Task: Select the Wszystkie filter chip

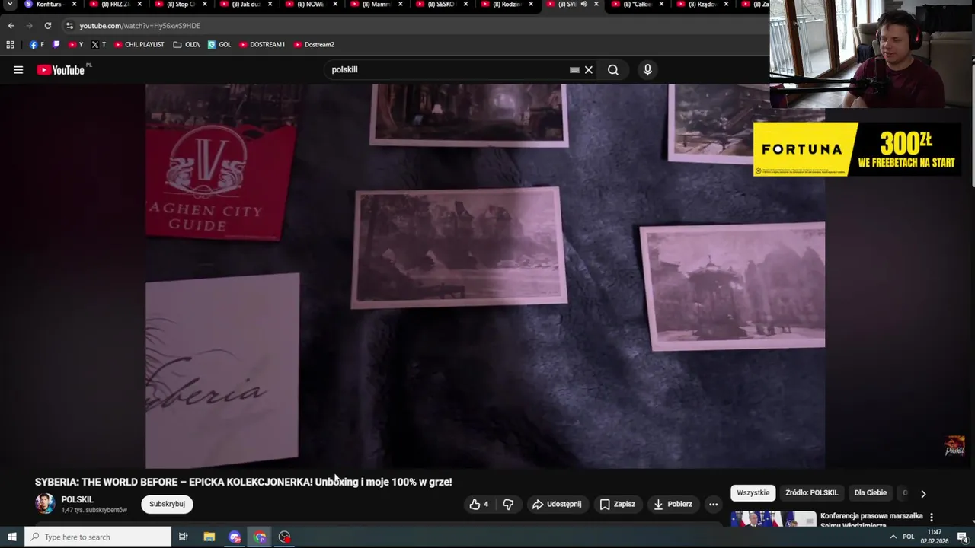Action: coord(753,492)
